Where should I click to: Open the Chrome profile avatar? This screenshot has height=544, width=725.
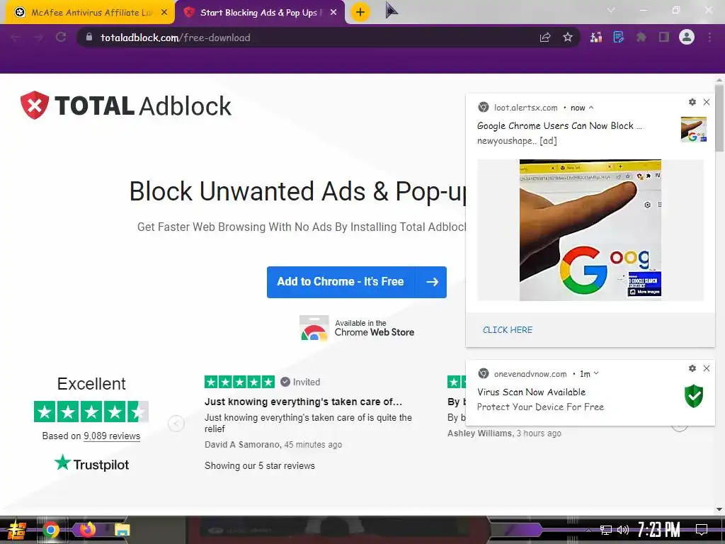[x=687, y=38]
